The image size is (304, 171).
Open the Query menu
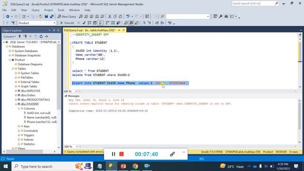pos(35,10)
